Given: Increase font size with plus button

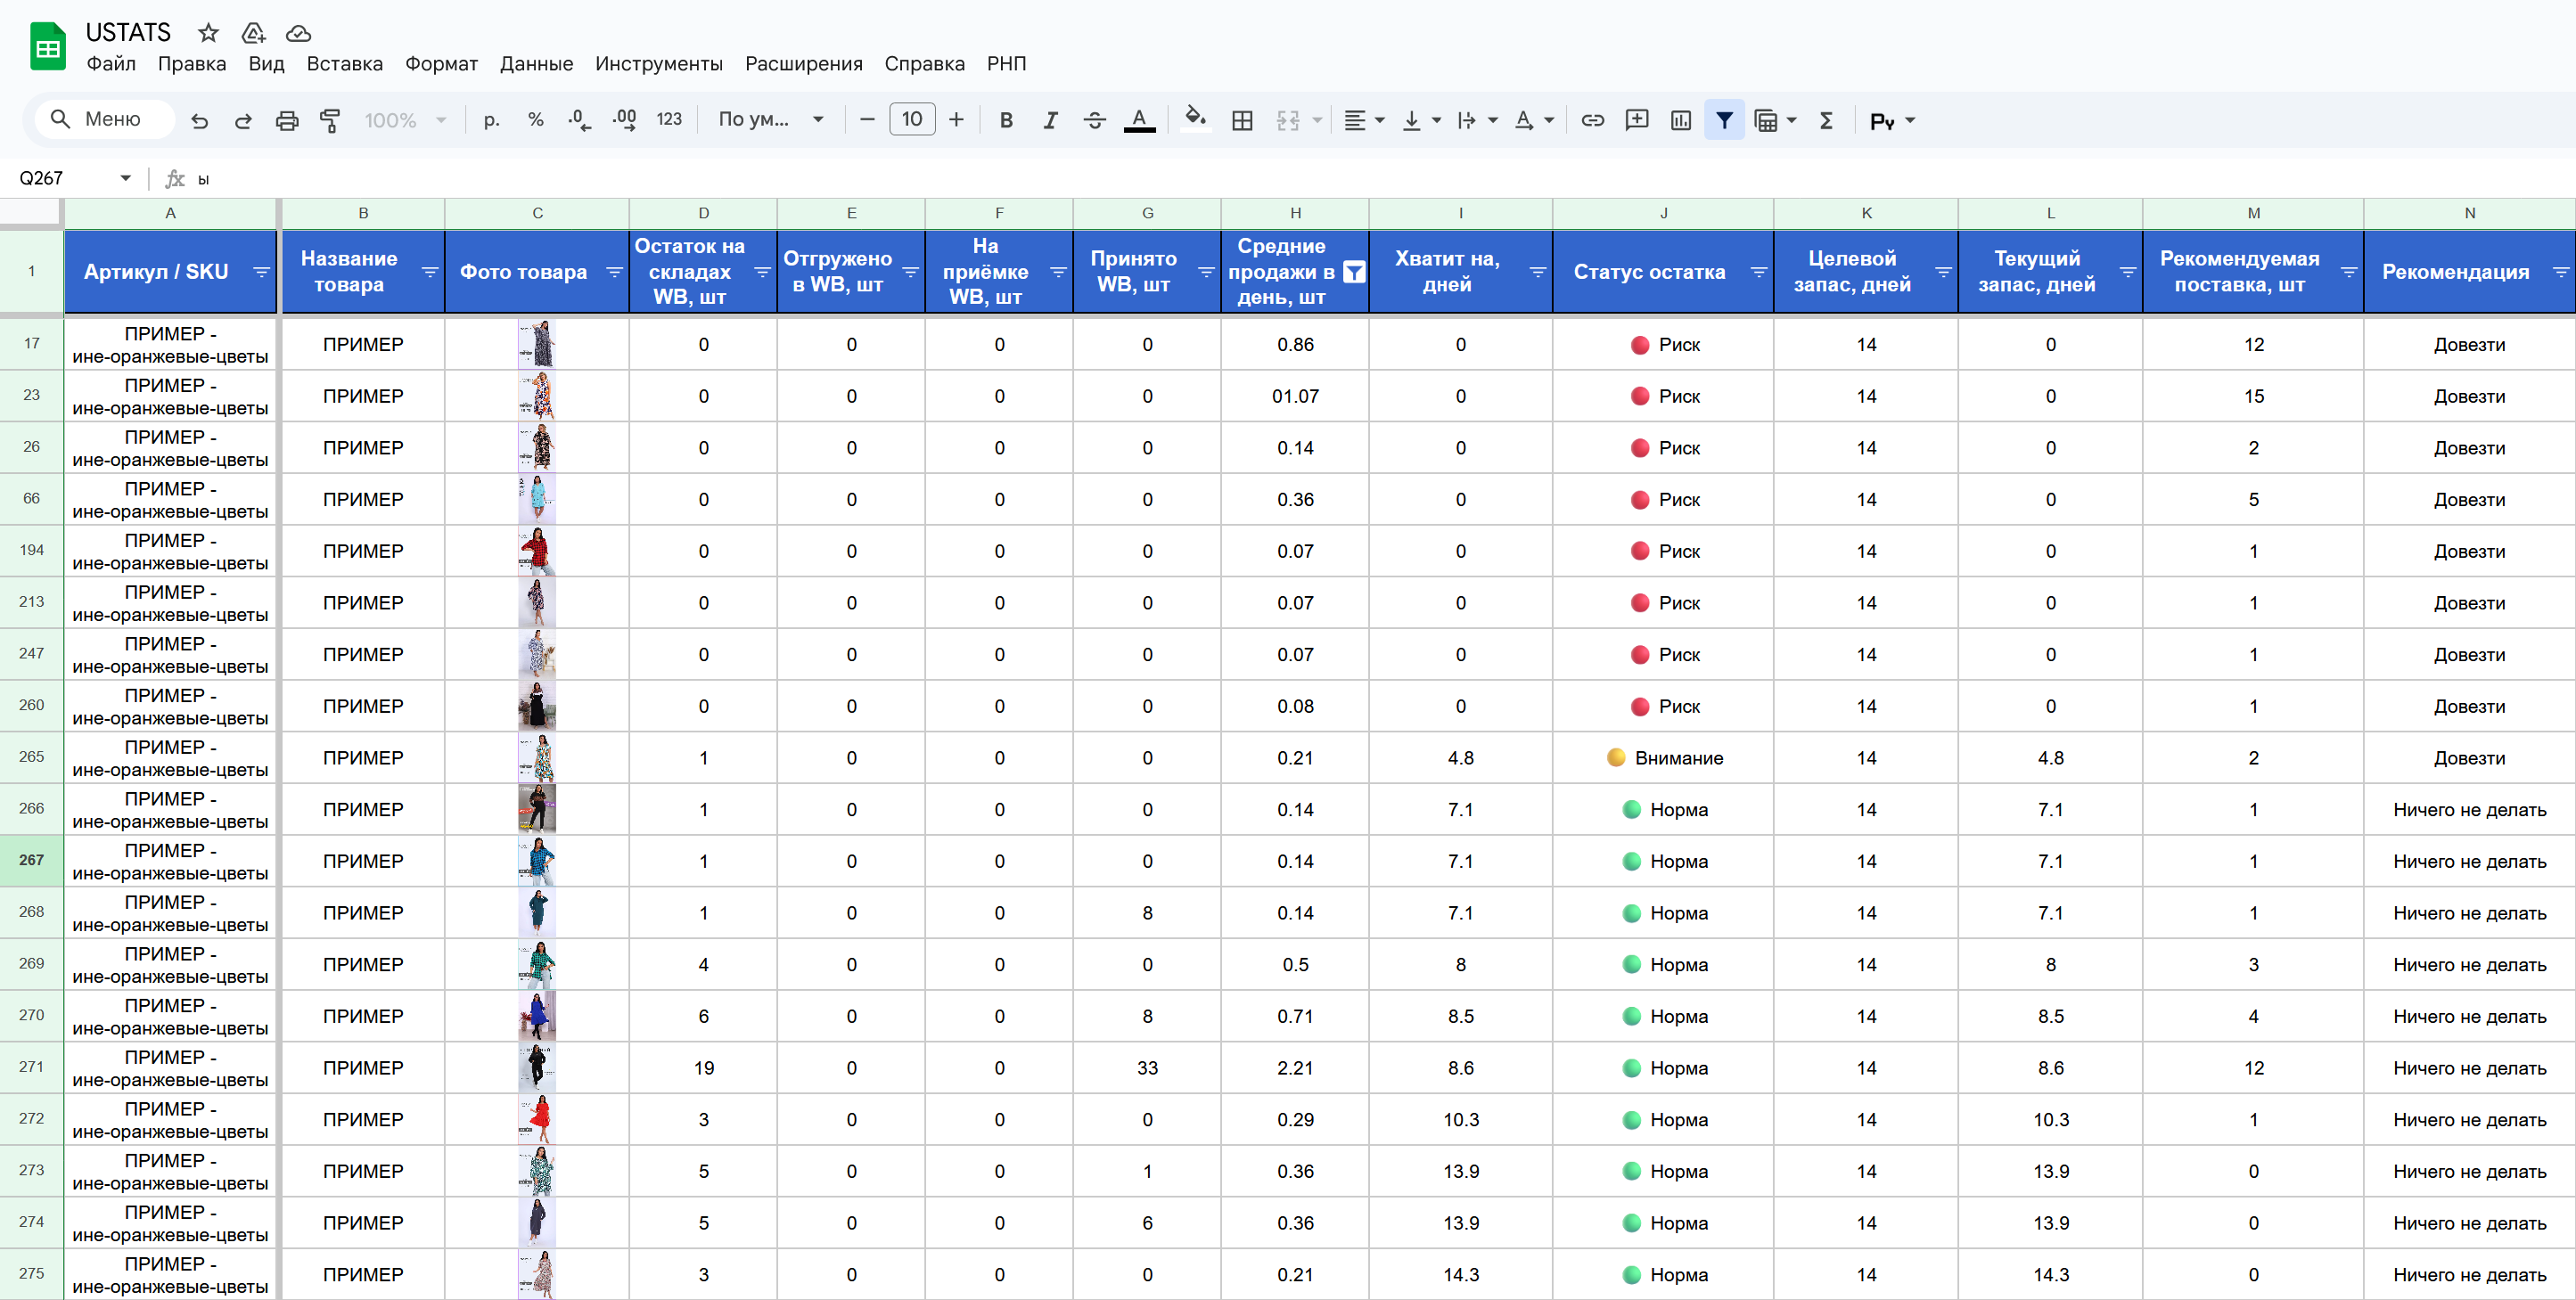Looking at the screenshot, I should click(956, 120).
